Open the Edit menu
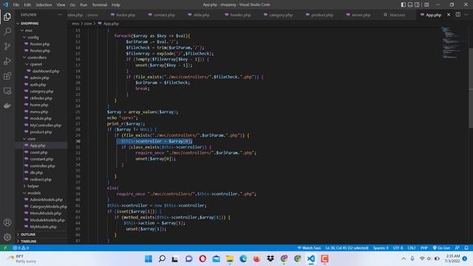This screenshot has height=266, width=473. click(27, 5)
